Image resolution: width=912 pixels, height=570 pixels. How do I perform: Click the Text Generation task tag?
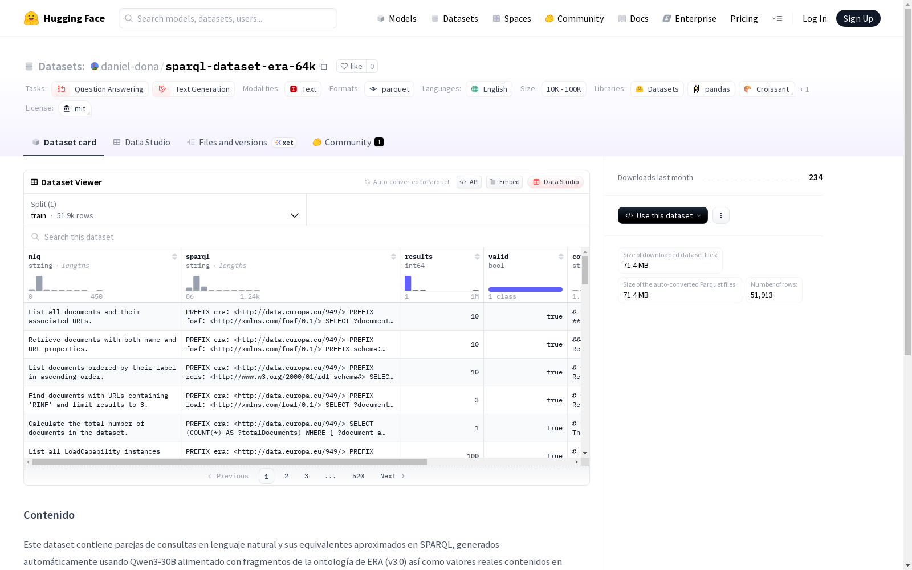pos(194,89)
